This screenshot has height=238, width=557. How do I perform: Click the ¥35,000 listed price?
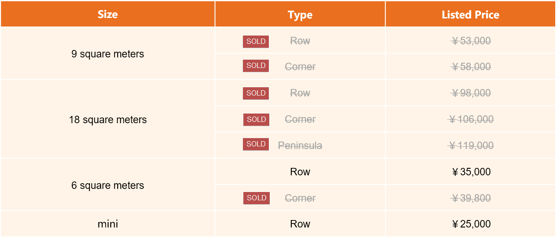[x=470, y=172]
